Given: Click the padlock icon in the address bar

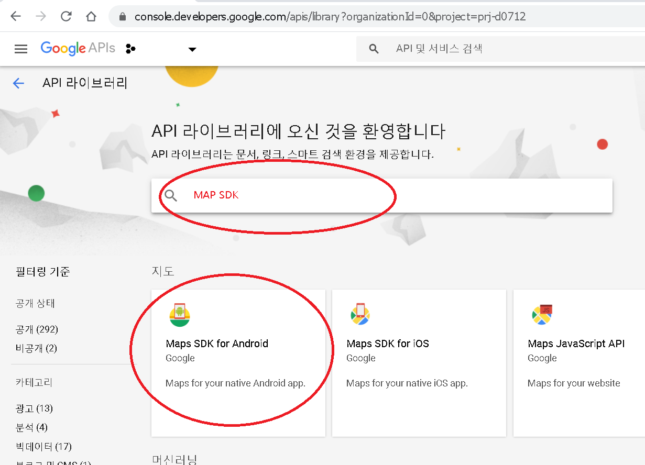Looking at the screenshot, I should [x=123, y=17].
